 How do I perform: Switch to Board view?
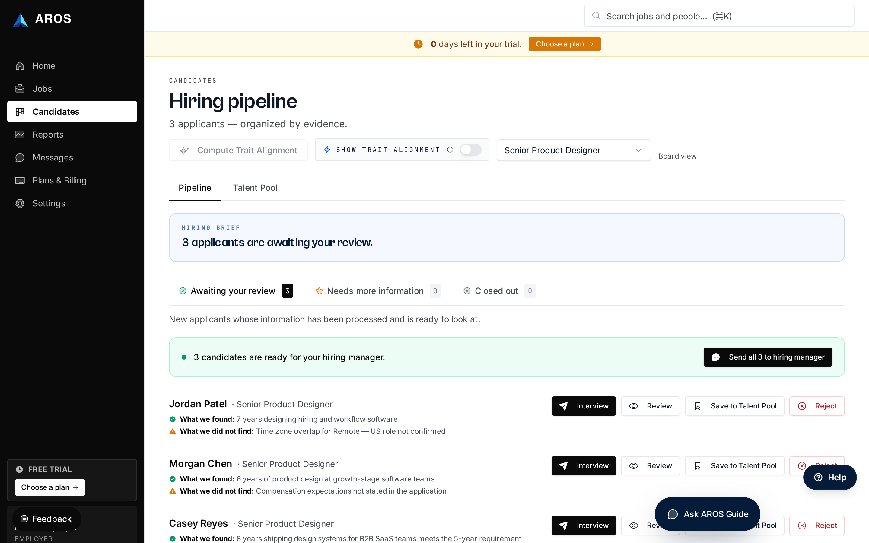click(677, 156)
